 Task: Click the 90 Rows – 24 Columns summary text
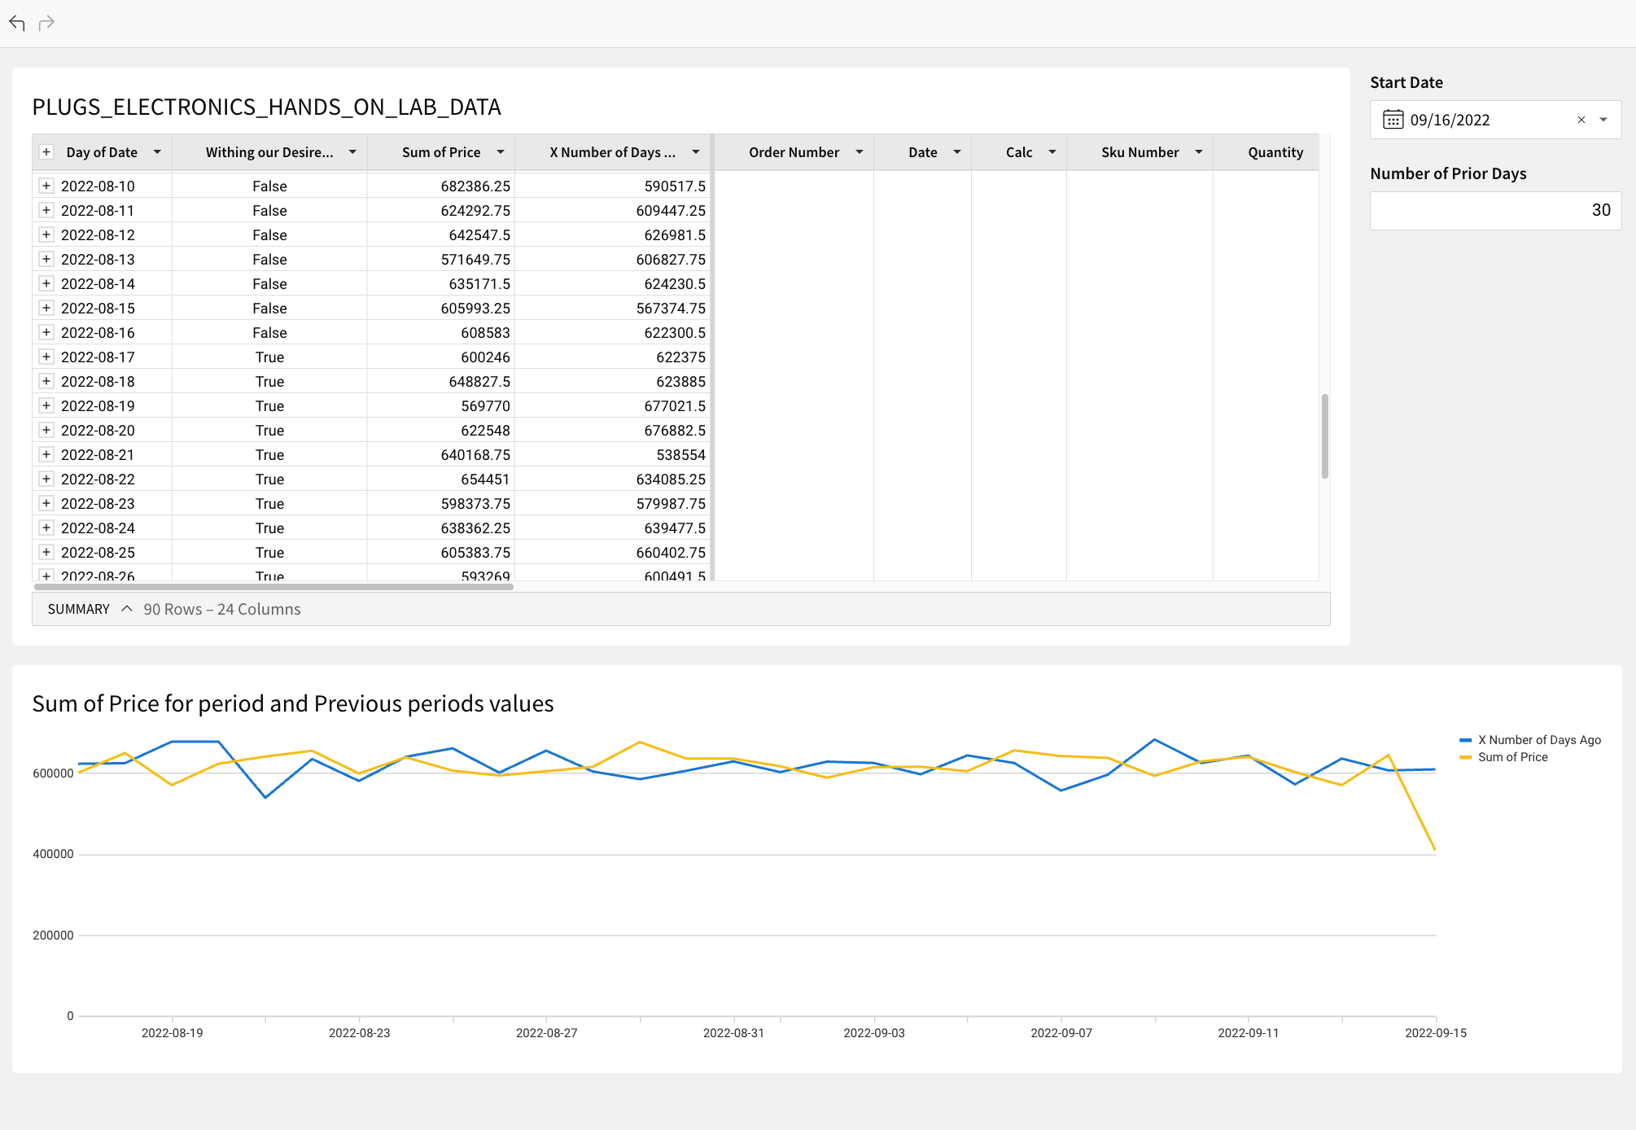pyautogui.click(x=221, y=608)
